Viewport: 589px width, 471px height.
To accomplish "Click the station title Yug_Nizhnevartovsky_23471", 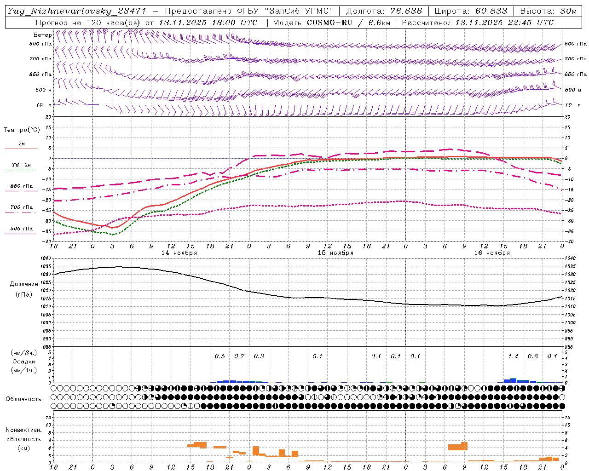I will [76, 11].
